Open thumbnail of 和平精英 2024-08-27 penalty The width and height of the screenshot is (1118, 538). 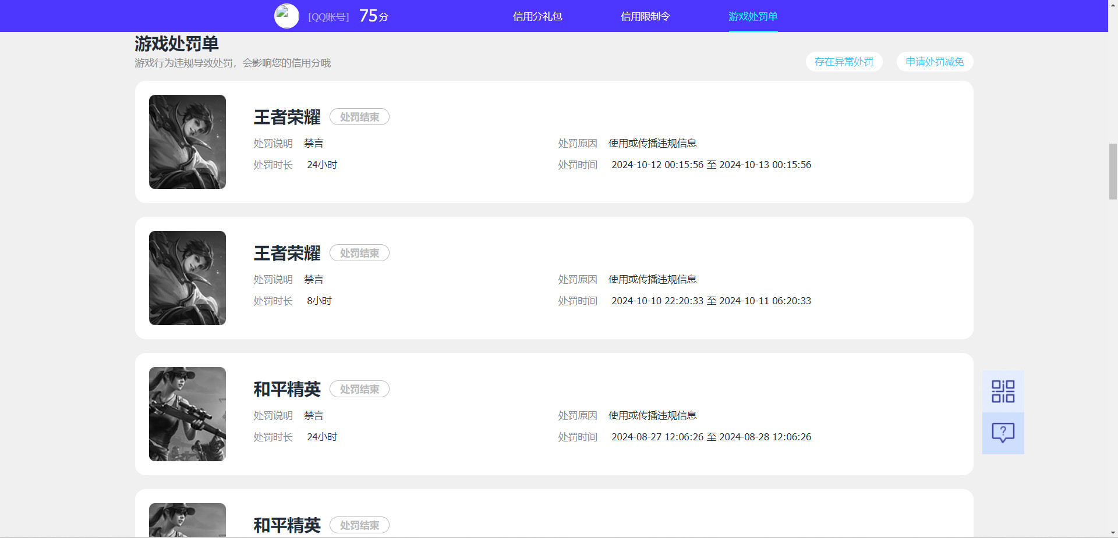pos(187,414)
